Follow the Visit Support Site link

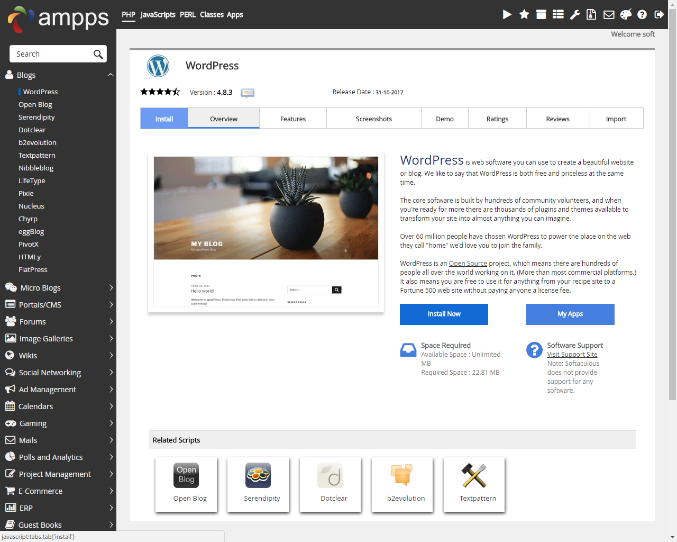(x=572, y=354)
